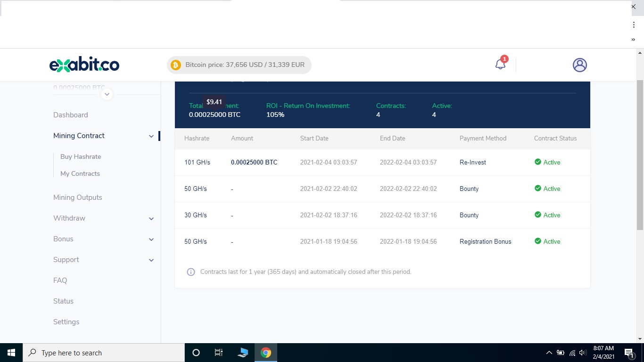Open the Chrome three-dot menu
The width and height of the screenshot is (644, 362).
pyautogui.click(x=634, y=25)
